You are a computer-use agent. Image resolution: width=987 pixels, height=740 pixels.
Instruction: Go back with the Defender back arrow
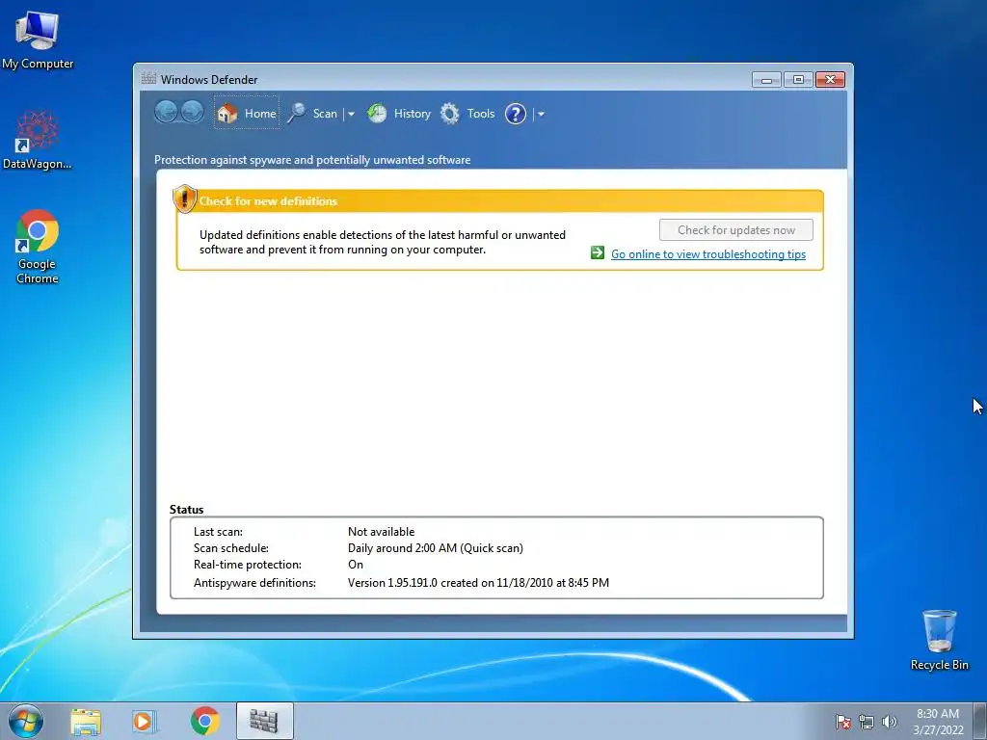coord(166,113)
